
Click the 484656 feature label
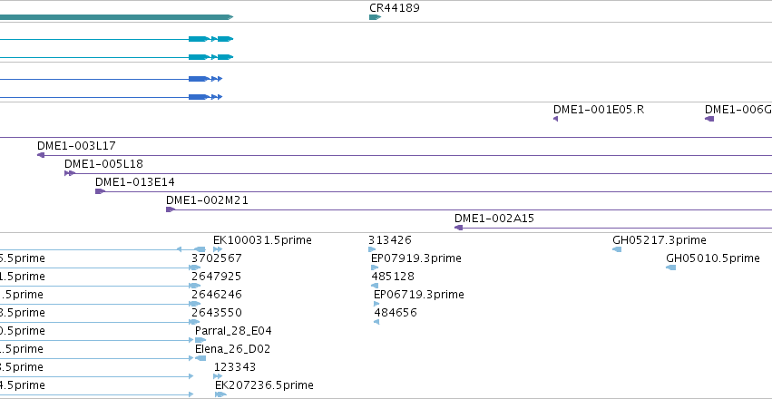[396, 313]
